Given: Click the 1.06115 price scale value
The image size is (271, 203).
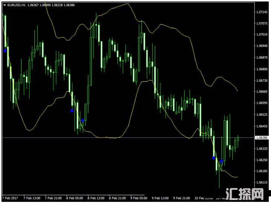Looking at the screenshot, I should coord(262,183).
